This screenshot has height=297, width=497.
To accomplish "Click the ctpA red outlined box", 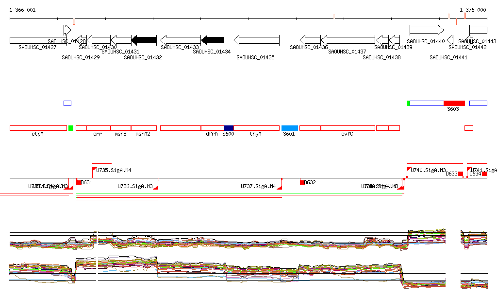I will (x=38, y=128).
